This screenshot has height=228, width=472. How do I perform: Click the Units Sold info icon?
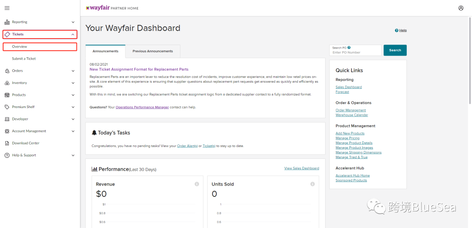pos(312,184)
